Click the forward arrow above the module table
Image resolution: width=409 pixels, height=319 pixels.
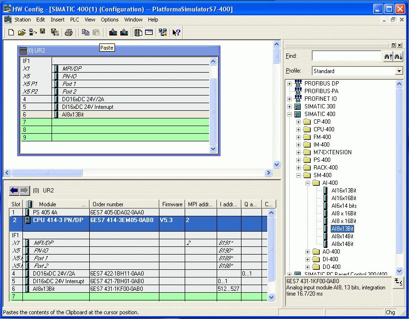click(x=24, y=191)
